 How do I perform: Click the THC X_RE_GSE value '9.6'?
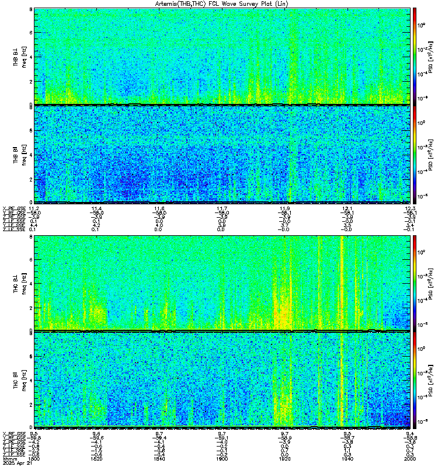tap(96, 434)
